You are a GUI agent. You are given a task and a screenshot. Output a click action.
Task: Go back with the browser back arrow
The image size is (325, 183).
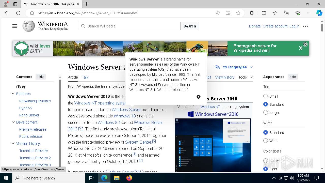point(7,13)
